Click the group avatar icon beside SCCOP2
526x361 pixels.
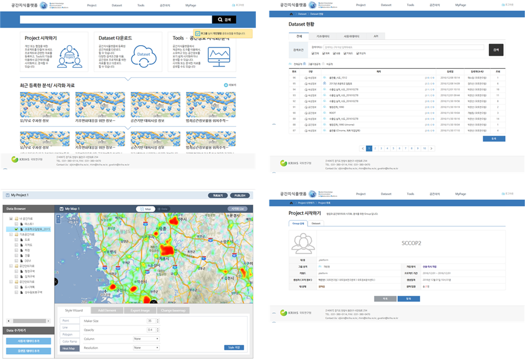pyautogui.click(x=303, y=244)
